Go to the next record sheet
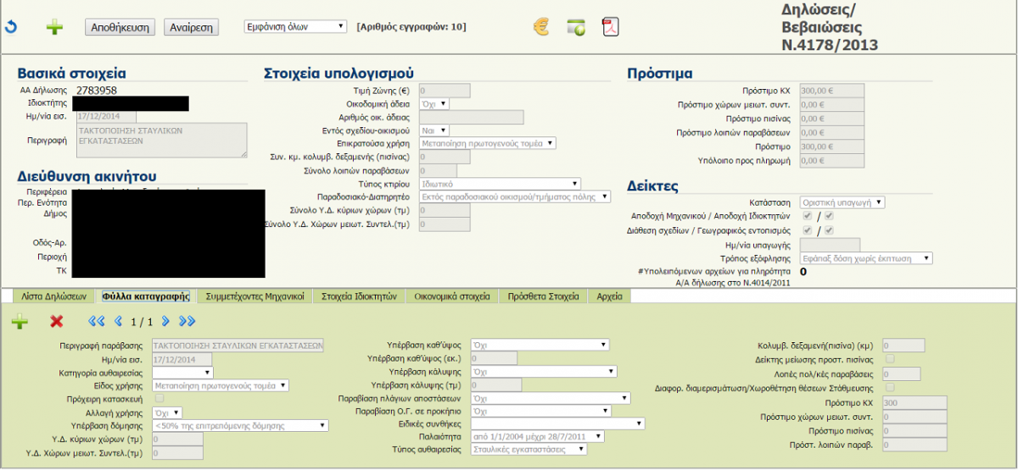Viewport: 1018px width, 470px height. (166, 322)
